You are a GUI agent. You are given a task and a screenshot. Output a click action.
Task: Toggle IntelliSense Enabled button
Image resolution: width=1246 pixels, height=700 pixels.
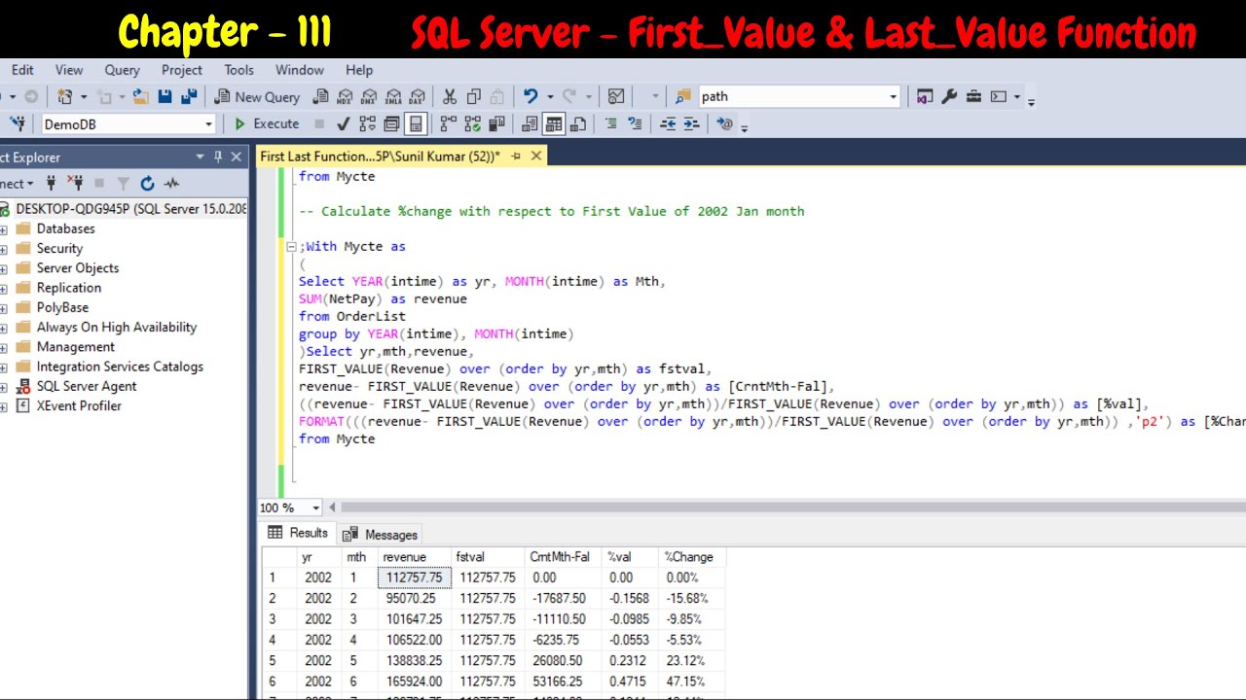416,123
